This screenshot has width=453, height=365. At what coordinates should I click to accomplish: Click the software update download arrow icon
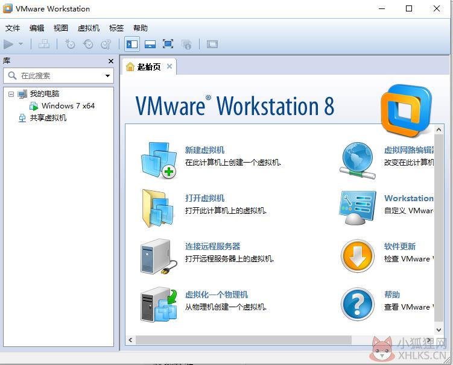click(x=358, y=256)
